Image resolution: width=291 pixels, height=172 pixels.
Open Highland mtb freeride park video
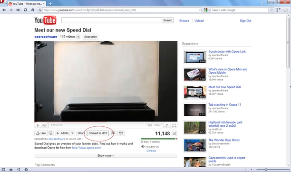tap(225, 124)
